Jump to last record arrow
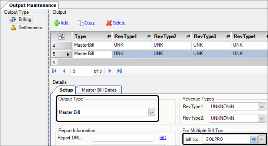This screenshot has height=146, width=268. tap(119, 71)
